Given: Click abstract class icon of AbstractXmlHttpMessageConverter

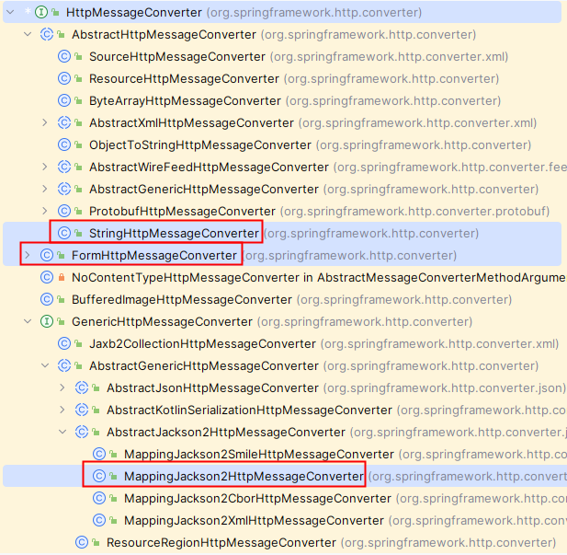Looking at the screenshot, I should [x=64, y=122].
